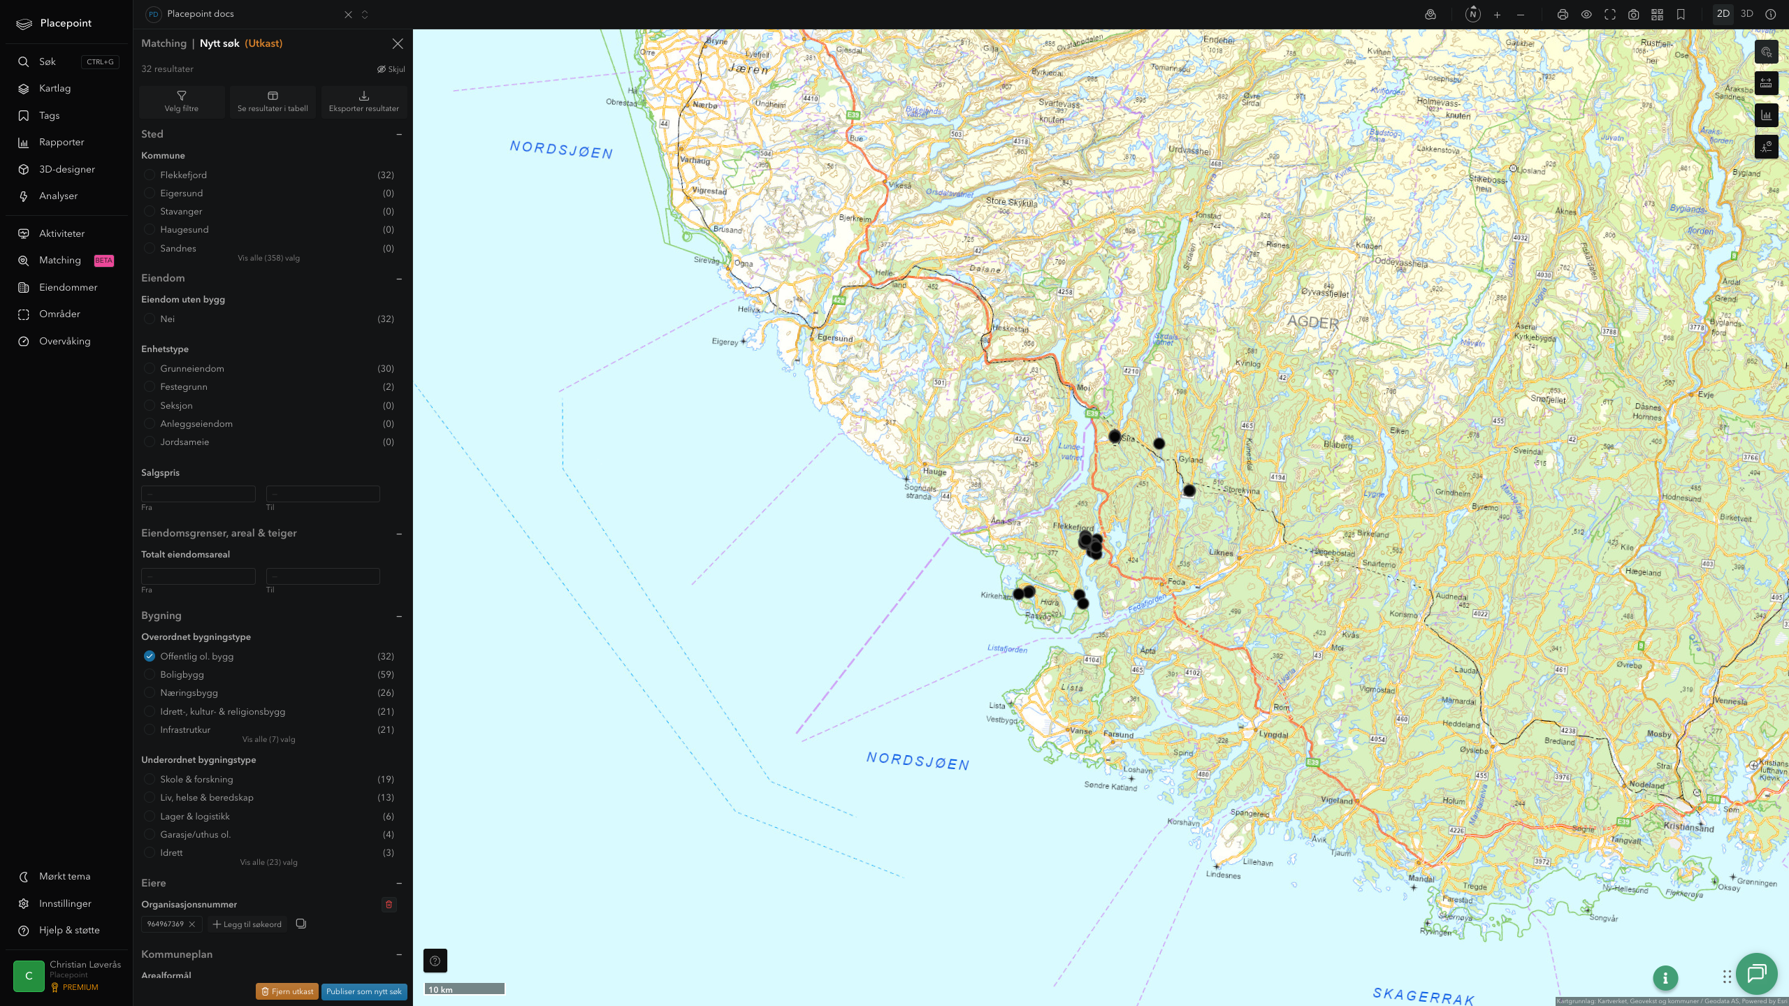Open the support chat bubble
Image resolution: width=1789 pixels, height=1006 pixels.
tap(1756, 973)
